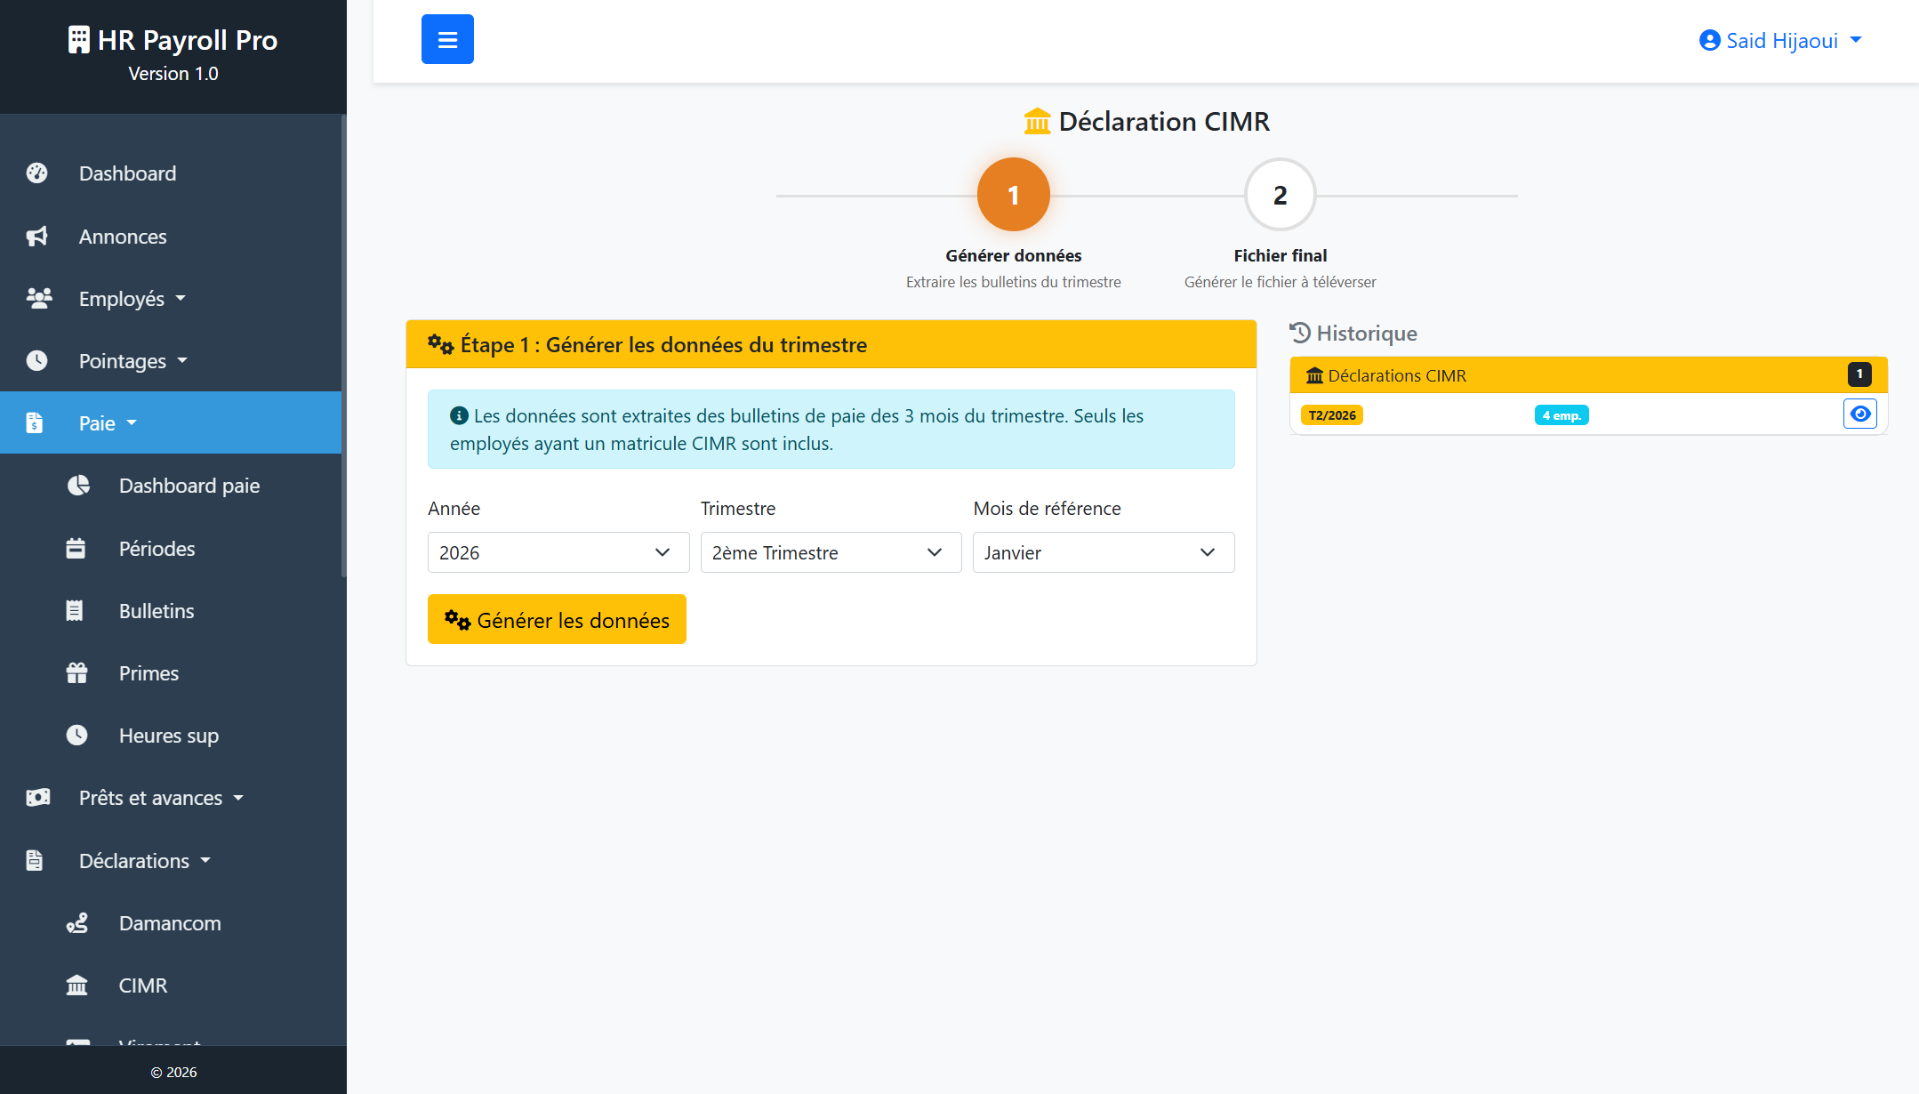The image size is (1919, 1094).
Task: Collapse the Paie submenu
Action: point(171,423)
